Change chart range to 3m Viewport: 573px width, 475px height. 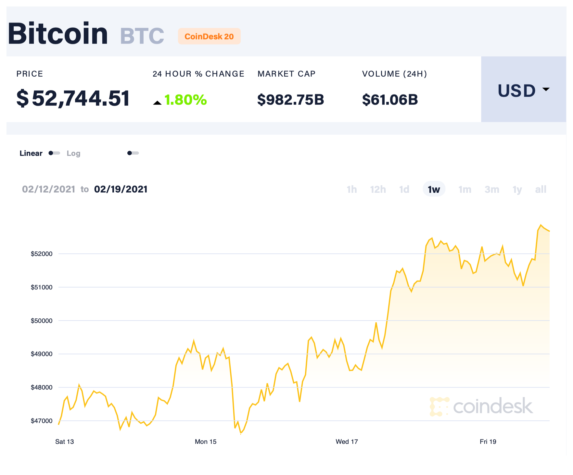coord(492,189)
